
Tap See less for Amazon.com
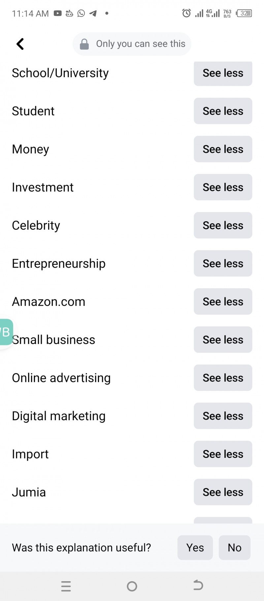click(223, 301)
